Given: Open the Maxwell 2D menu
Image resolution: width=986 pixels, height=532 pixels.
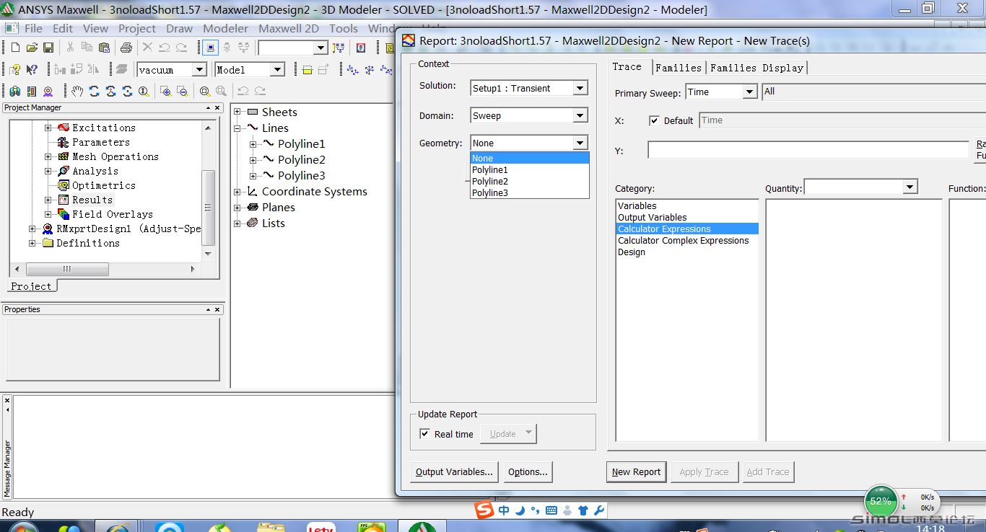Looking at the screenshot, I should click(289, 28).
